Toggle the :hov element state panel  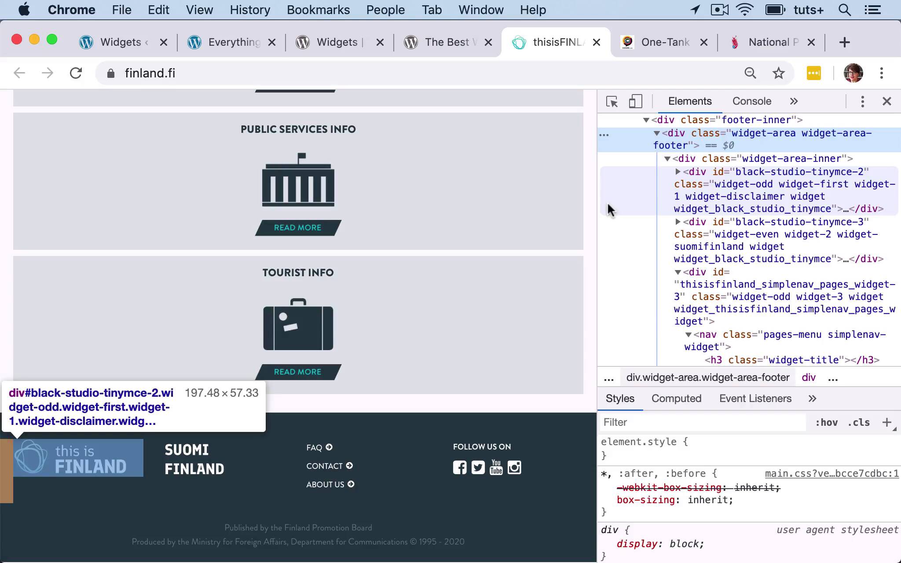coord(826,423)
